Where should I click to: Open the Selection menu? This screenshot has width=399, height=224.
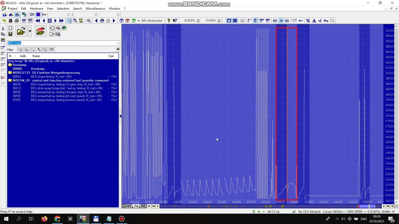[x=63, y=8]
